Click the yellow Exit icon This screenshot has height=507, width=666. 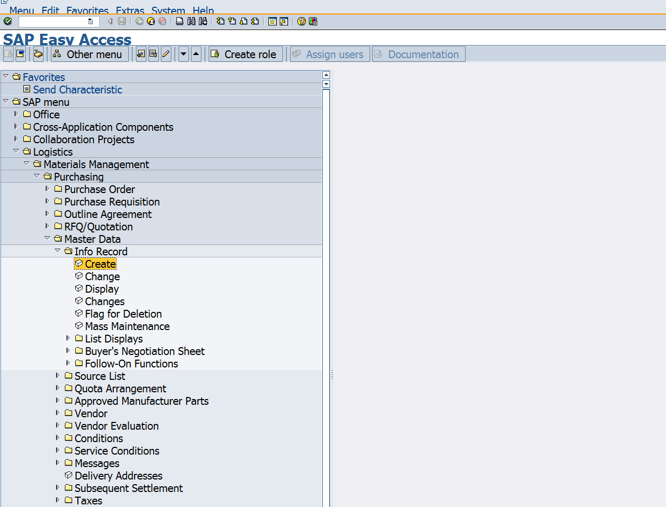pyautogui.click(x=151, y=21)
